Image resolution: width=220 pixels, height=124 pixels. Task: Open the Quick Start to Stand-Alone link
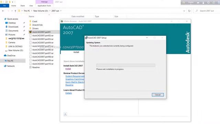[75, 82]
